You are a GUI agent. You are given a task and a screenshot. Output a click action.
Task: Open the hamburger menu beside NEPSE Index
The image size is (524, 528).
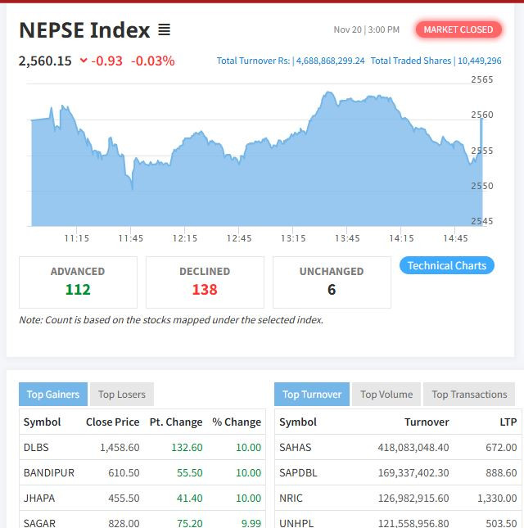164,30
